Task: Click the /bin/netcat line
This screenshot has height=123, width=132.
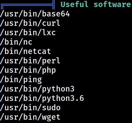Action: (x=25, y=51)
